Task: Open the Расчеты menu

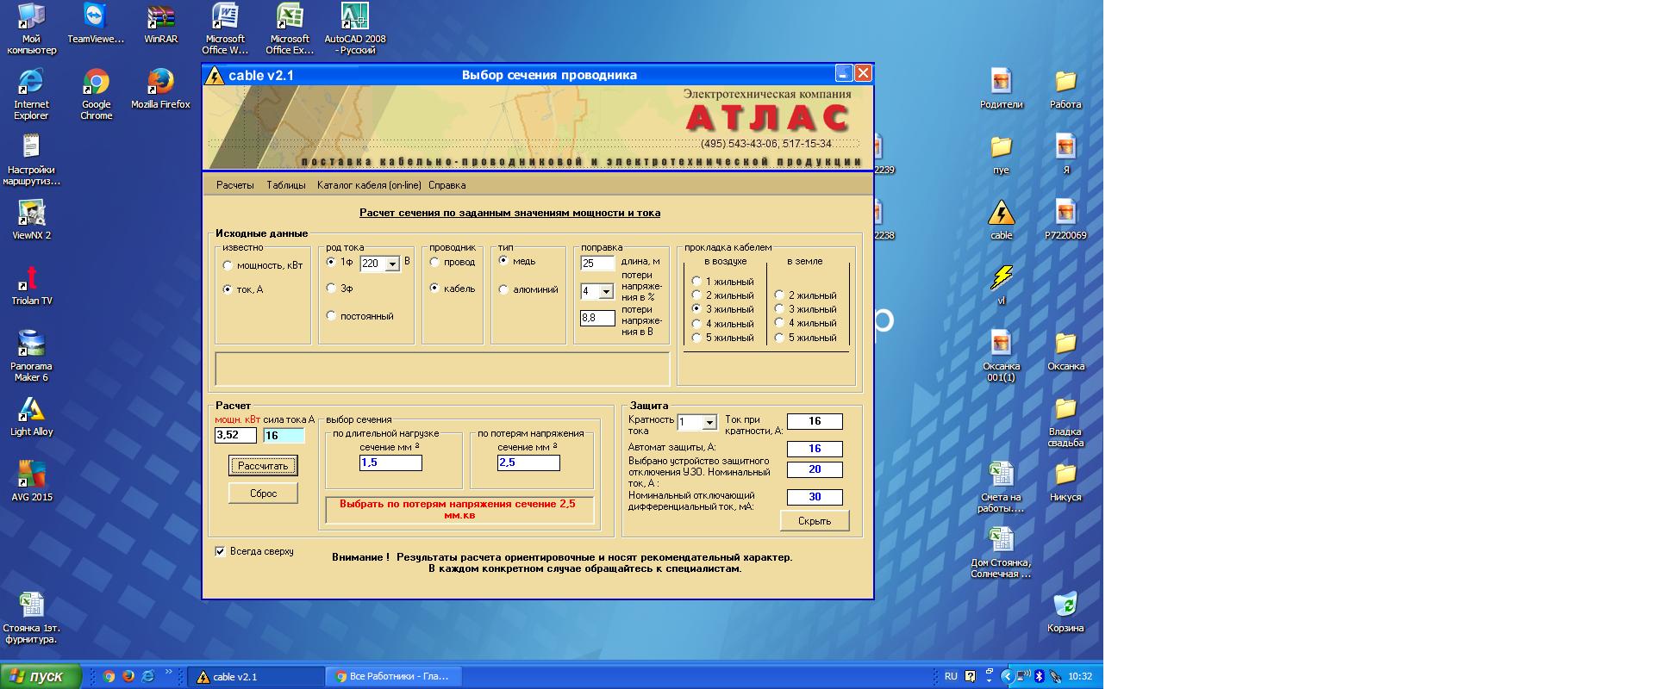Action: pos(235,185)
